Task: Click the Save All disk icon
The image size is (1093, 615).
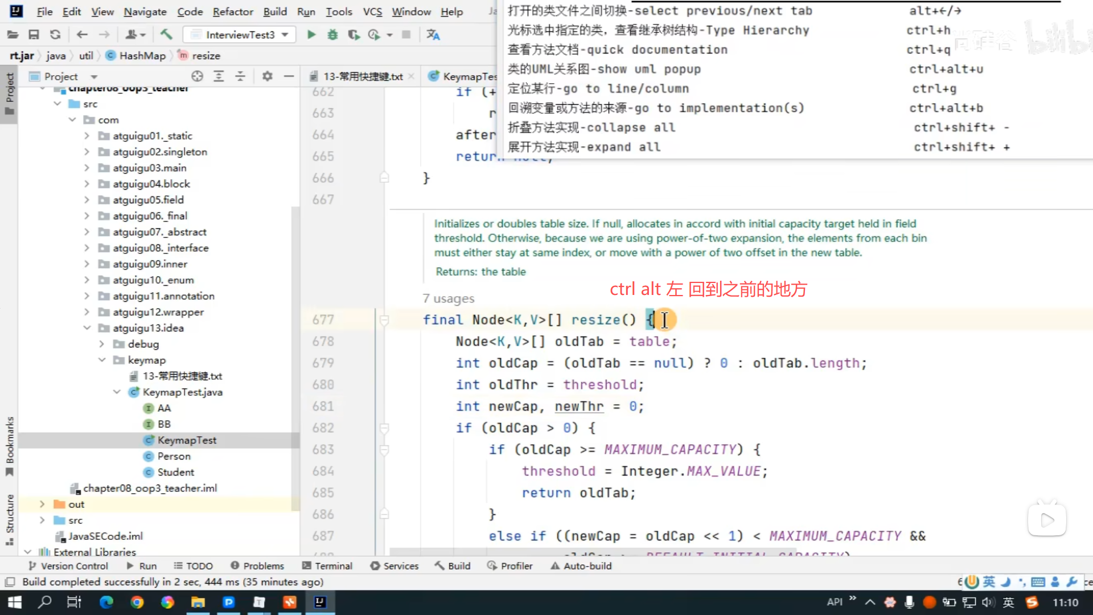Action: [x=34, y=35]
